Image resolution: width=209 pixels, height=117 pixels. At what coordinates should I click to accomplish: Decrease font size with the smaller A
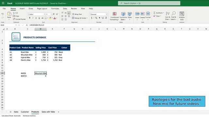pos(57,14)
